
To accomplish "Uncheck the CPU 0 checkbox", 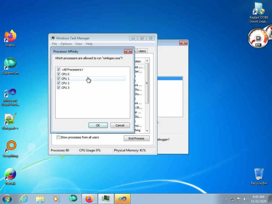I will (58, 74).
